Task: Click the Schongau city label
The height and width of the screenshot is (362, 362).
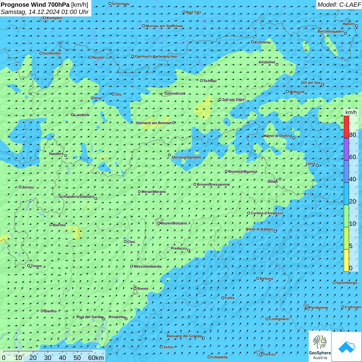Action: point(121,4)
